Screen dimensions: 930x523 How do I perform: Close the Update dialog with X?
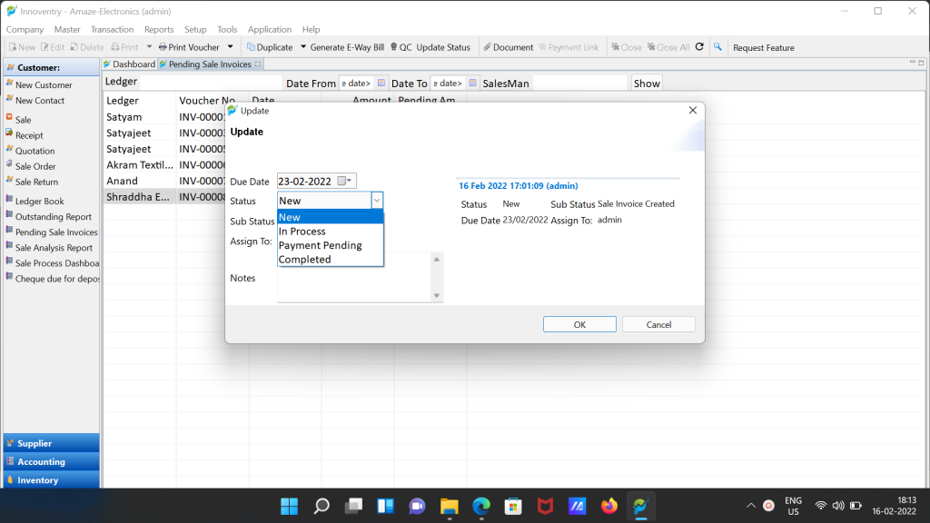coord(693,110)
